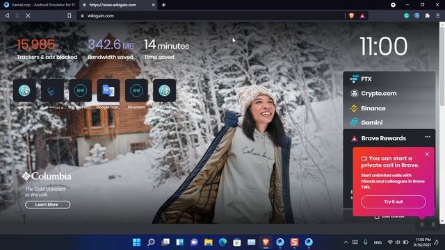This screenshot has height=250, width=445.
Task: Open the taskbar date and time
Action: (x=423, y=242)
